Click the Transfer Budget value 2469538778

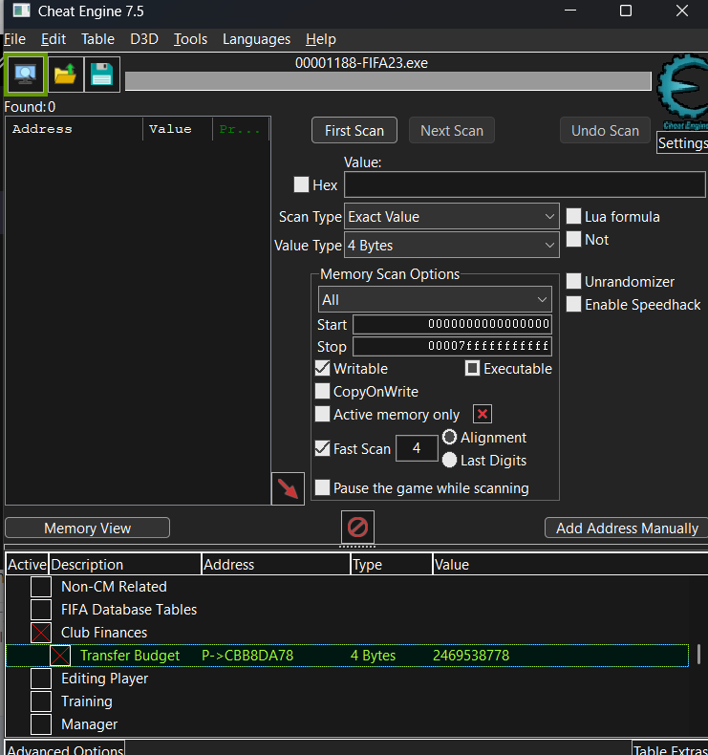pos(471,656)
